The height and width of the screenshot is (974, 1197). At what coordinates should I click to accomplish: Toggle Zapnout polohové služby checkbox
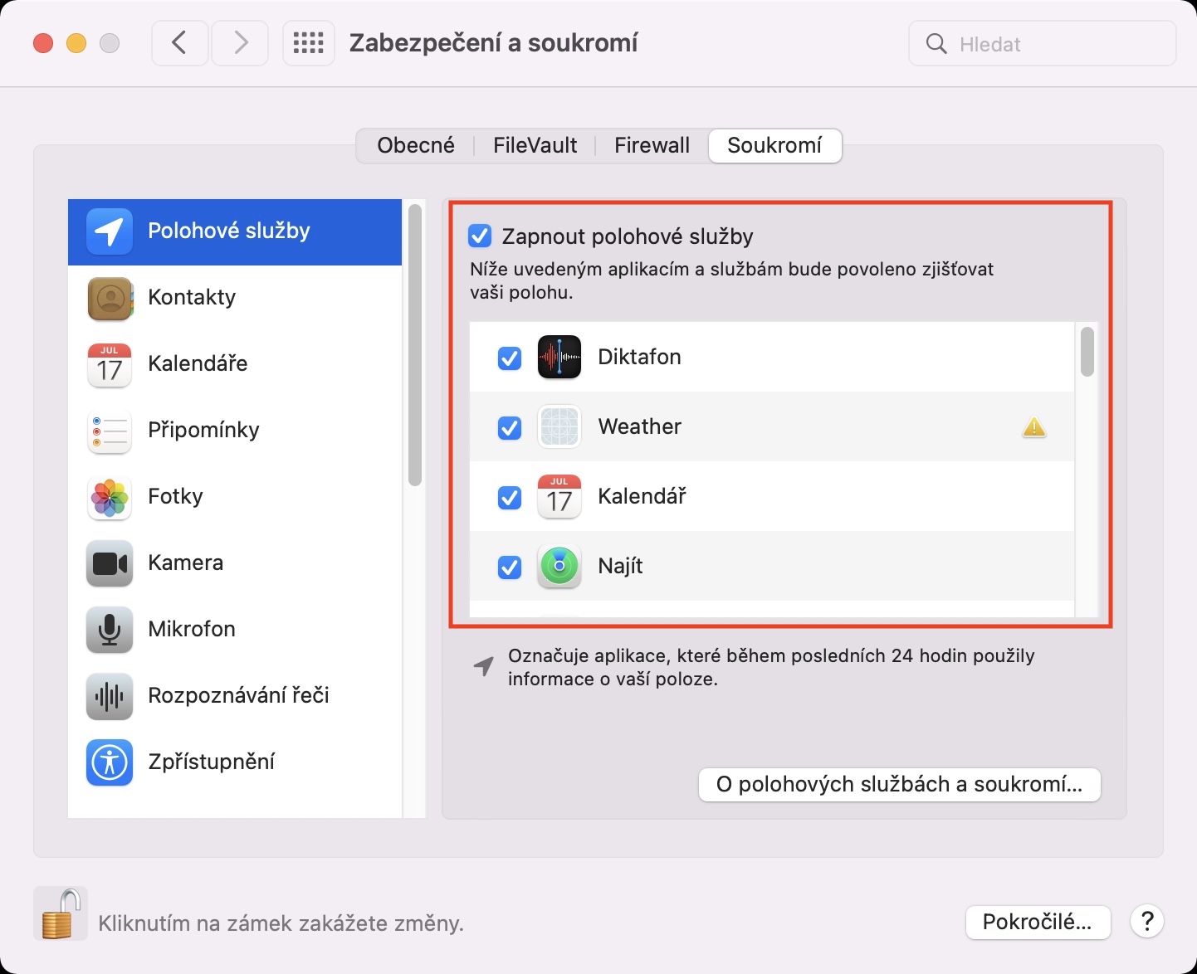pos(480,236)
